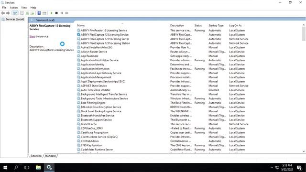
Task: Click gear icon of Base Filtering Engine row
Action: point(78,103)
